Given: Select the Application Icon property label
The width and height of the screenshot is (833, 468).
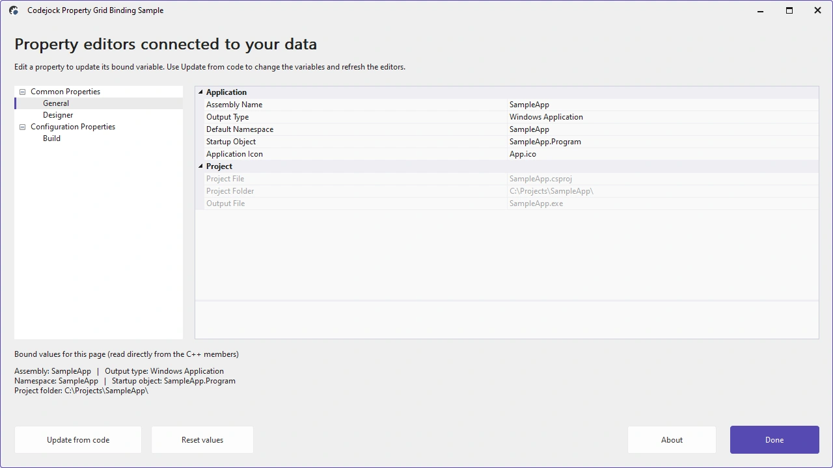Looking at the screenshot, I should (234, 154).
